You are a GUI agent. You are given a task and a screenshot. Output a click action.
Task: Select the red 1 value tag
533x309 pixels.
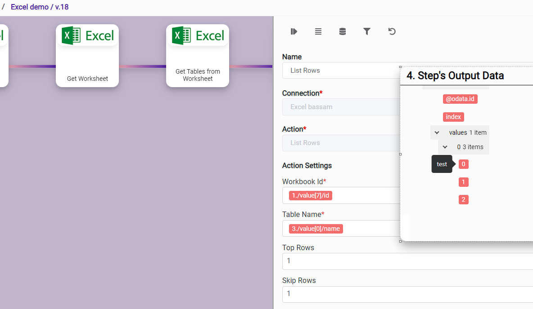[463, 182]
